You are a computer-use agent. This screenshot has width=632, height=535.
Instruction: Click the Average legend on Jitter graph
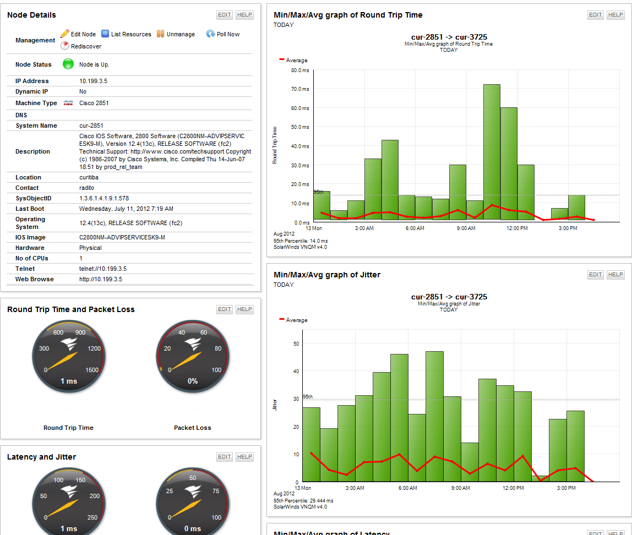293,320
